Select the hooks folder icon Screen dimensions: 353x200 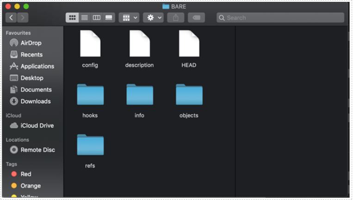[90, 94]
